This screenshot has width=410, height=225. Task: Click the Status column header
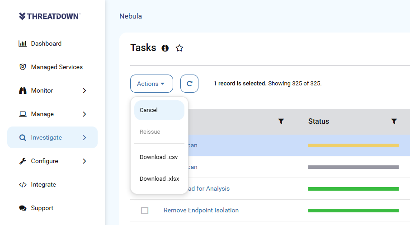(x=319, y=121)
